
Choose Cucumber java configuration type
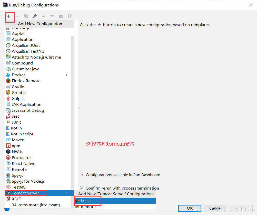point(38,69)
